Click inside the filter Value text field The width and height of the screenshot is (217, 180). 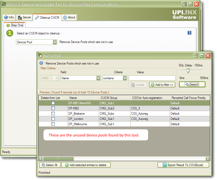pos(152,78)
